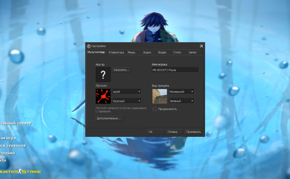The height and width of the screenshot is (179, 290).
Task: Switch to the Мышь tab
Action: point(134,52)
